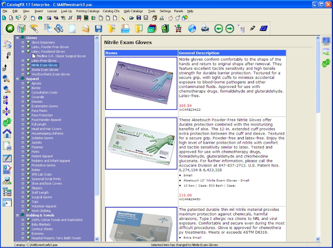Click the blue tiles tablet icon
Viewport: 333px width, 248px height.
[x=263, y=28]
